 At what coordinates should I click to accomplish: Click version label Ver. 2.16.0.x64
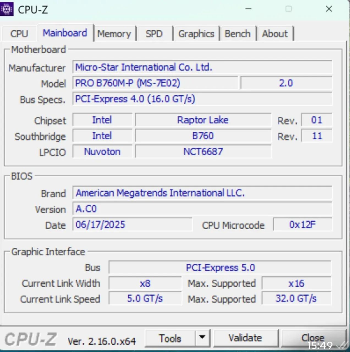(102, 341)
